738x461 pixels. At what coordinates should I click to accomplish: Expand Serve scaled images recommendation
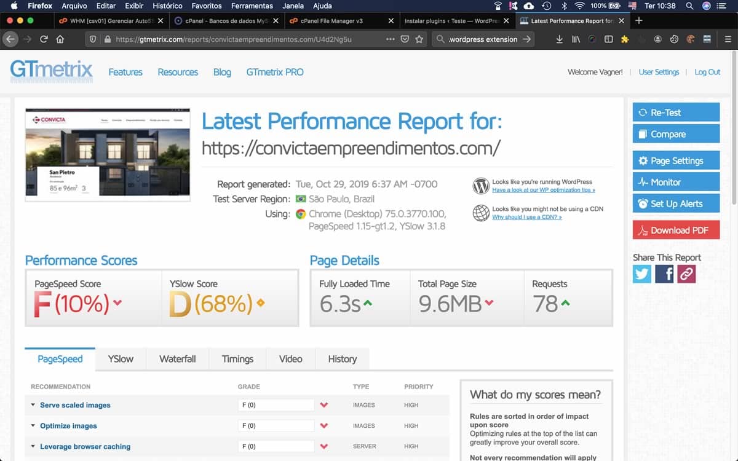pyautogui.click(x=75, y=405)
